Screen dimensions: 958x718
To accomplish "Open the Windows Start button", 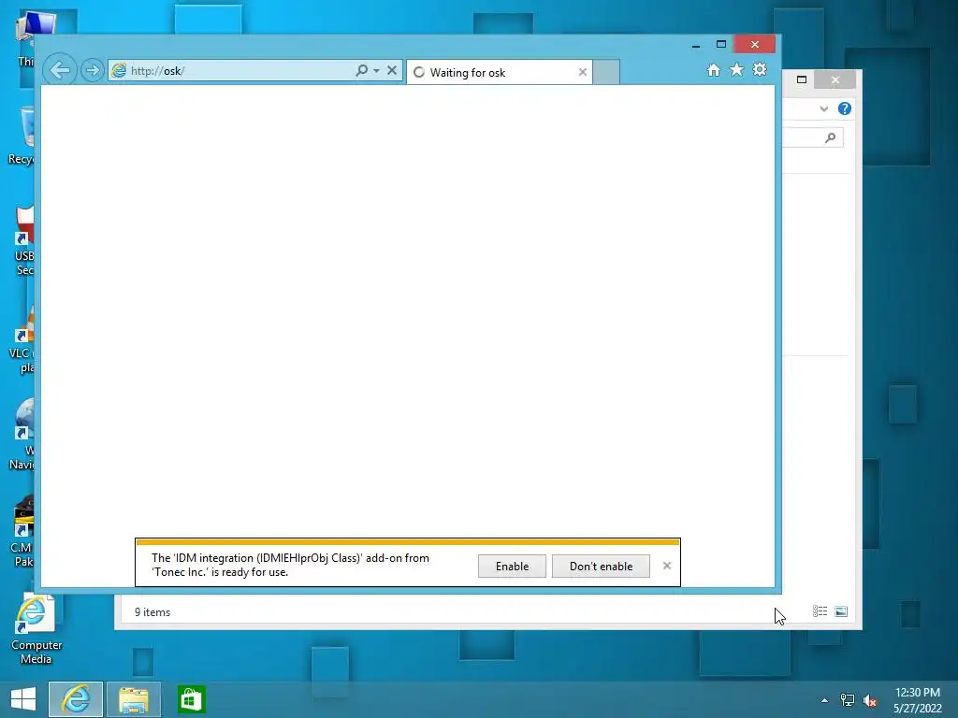I will pyautogui.click(x=23, y=699).
